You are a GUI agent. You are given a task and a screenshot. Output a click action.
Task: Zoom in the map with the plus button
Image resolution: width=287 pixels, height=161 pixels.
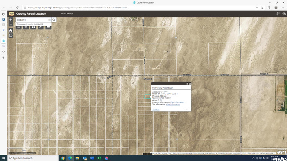[11, 20]
